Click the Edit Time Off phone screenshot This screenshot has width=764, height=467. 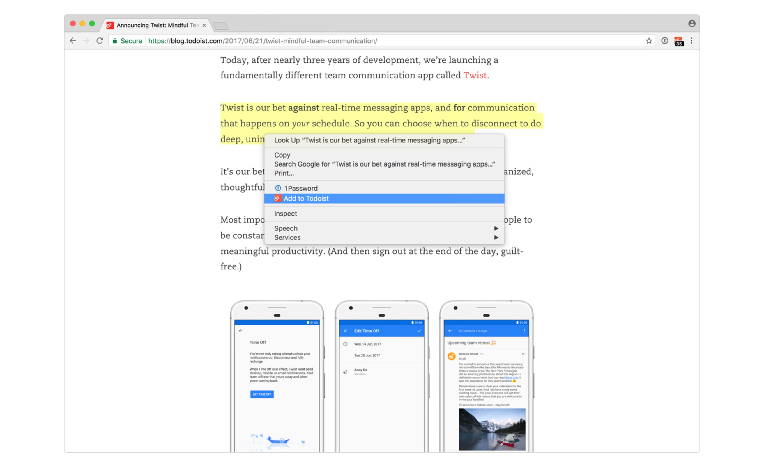[x=381, y=376]
